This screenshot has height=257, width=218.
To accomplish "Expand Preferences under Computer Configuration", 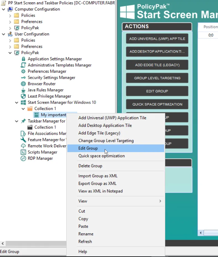I will point(10,22).
